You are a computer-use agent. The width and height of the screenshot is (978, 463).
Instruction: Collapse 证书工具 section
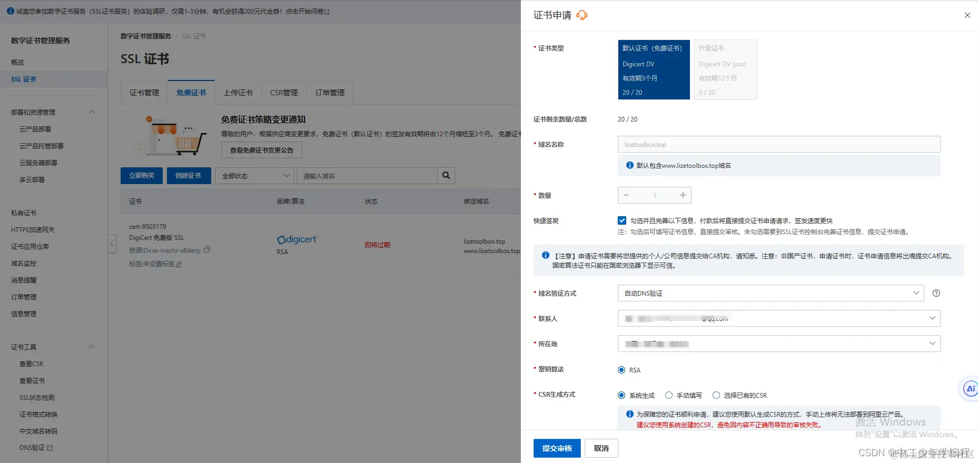[x=92, y=347]
